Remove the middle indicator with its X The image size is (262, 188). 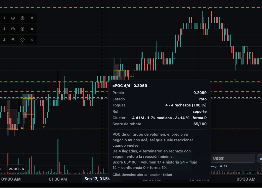(32, 29)
